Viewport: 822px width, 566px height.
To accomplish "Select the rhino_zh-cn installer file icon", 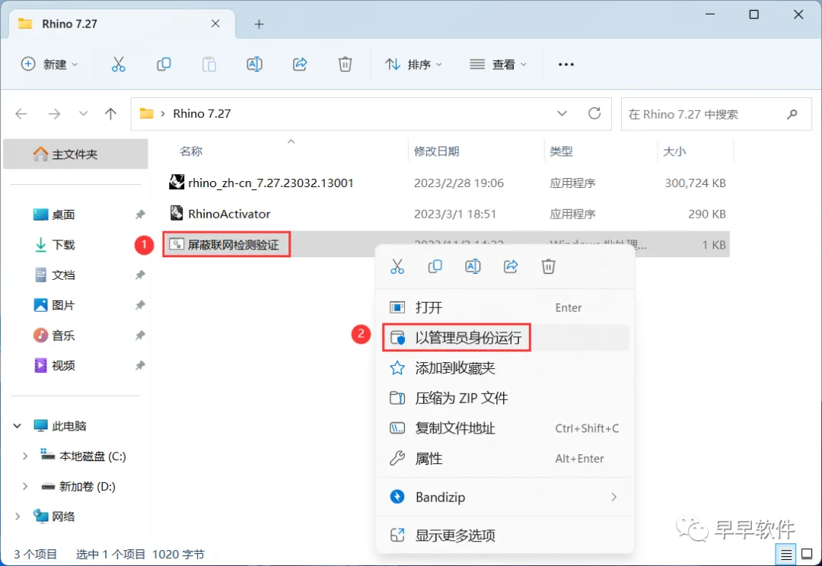I will [177, 183].
